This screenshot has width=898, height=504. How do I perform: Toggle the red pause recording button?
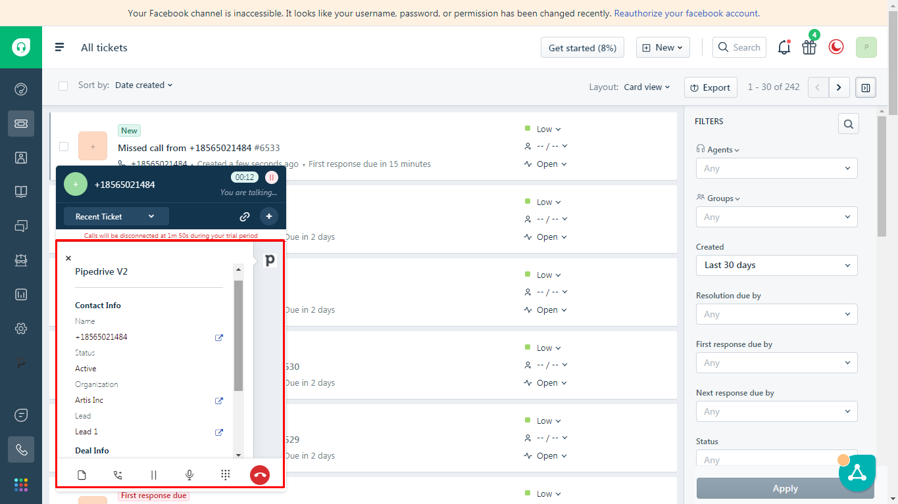pyautogui.click(x=272, y=177)
